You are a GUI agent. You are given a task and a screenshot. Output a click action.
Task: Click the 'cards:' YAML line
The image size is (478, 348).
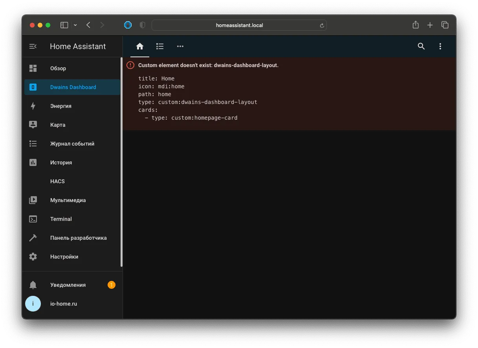pyautogui.click(x=148, y=110)
